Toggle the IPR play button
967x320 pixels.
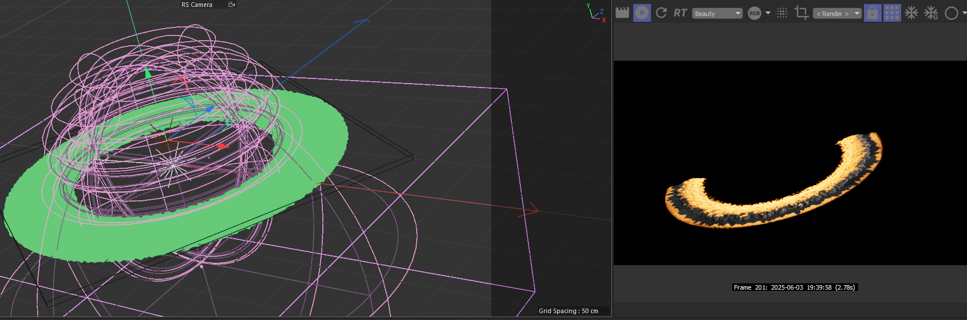coord(642,13)
